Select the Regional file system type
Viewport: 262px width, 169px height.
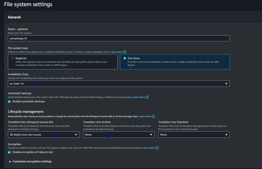(x=12, y=58)
